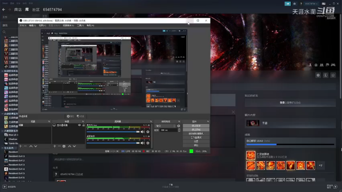This screenshot has width=342, height=192.
Task: Pop out the OBS sources dock
Action: click(x=83, y=122)
